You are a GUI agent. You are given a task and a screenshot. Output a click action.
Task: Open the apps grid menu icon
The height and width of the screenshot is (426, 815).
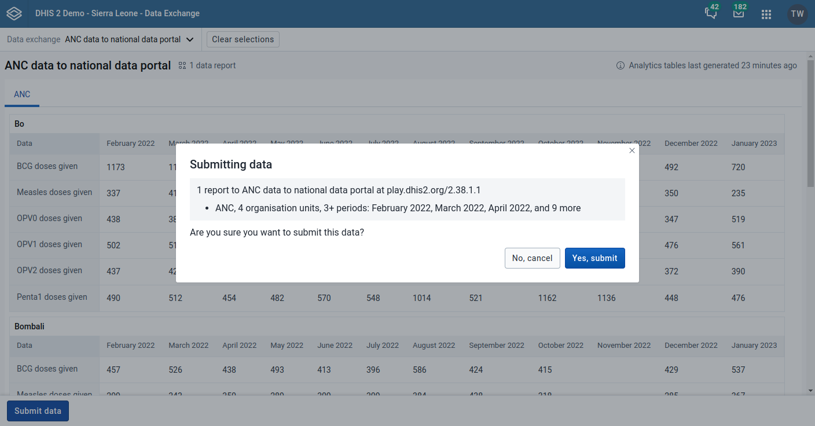click(x=766, y=14)
